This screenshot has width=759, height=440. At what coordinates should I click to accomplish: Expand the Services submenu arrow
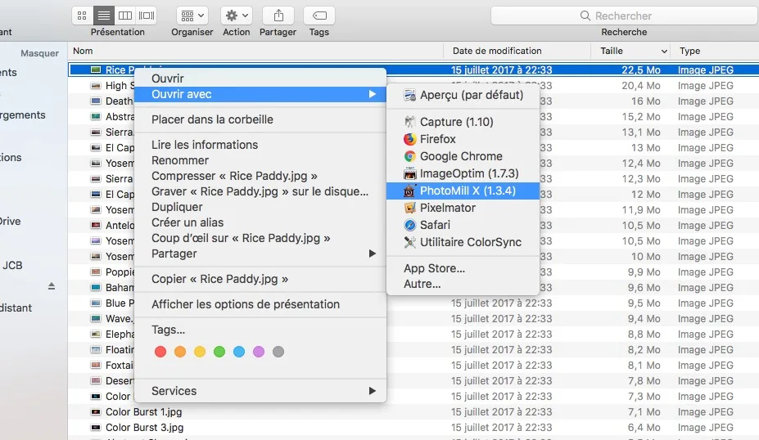click(373, 391)
